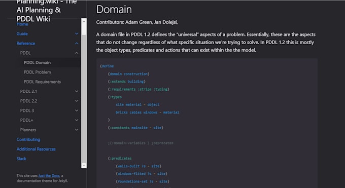Open the Home link in sidebar
The height and width of the screenshot is (188, 345).
click(x=22, y=24)
